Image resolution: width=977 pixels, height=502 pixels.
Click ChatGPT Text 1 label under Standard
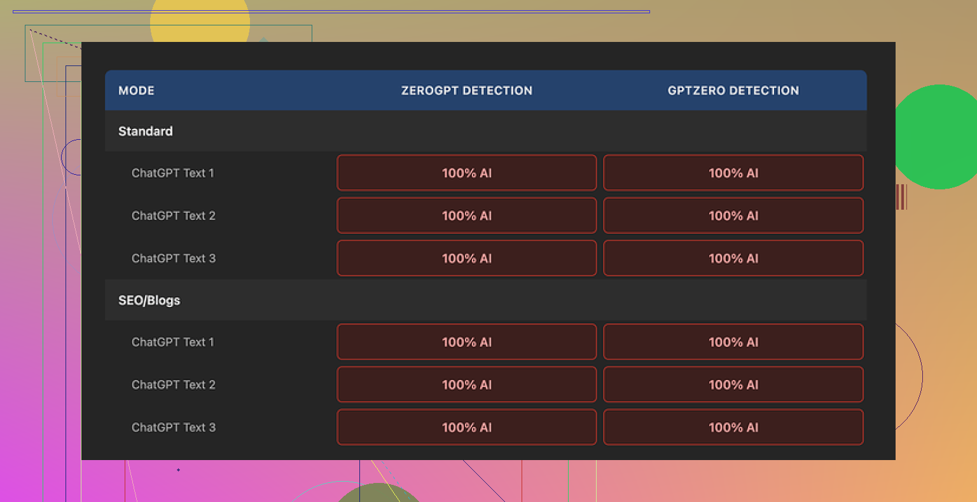point(173,173)
